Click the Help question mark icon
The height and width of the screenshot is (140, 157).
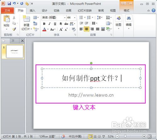click(x=154, y=10)
